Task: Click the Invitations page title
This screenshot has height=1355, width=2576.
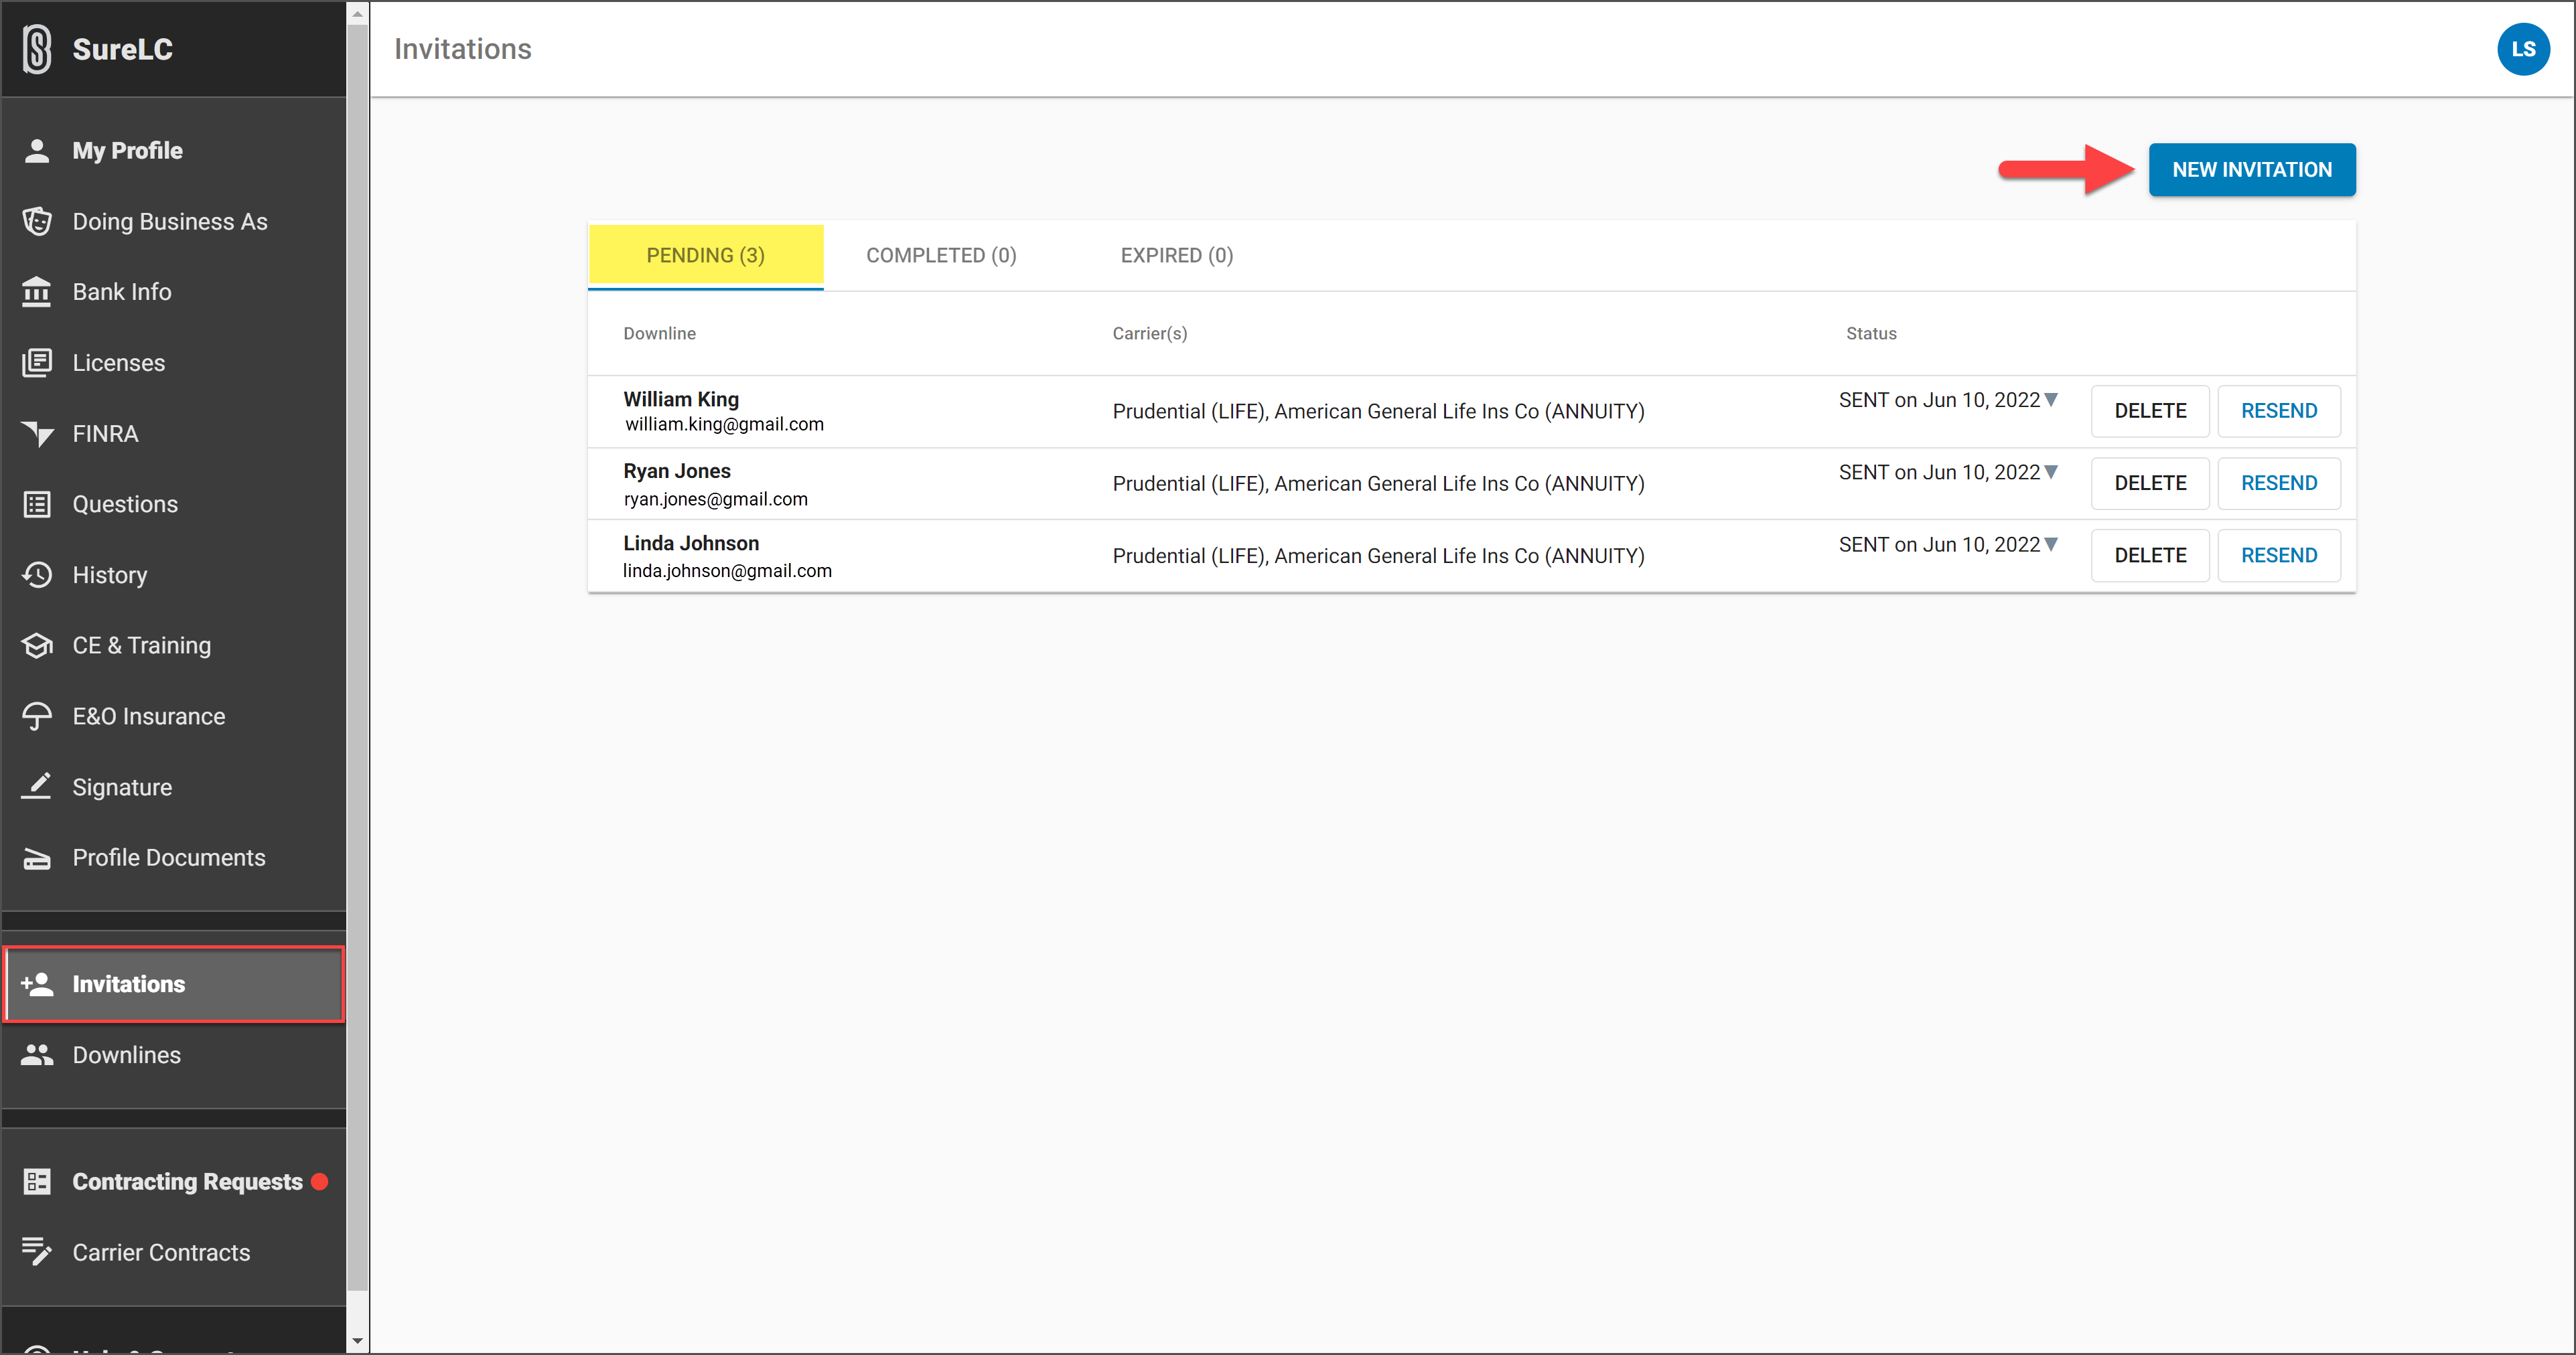Action: 463,49
